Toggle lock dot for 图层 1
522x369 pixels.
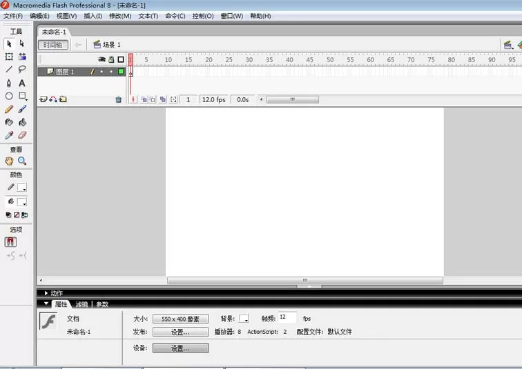(111, 72)
